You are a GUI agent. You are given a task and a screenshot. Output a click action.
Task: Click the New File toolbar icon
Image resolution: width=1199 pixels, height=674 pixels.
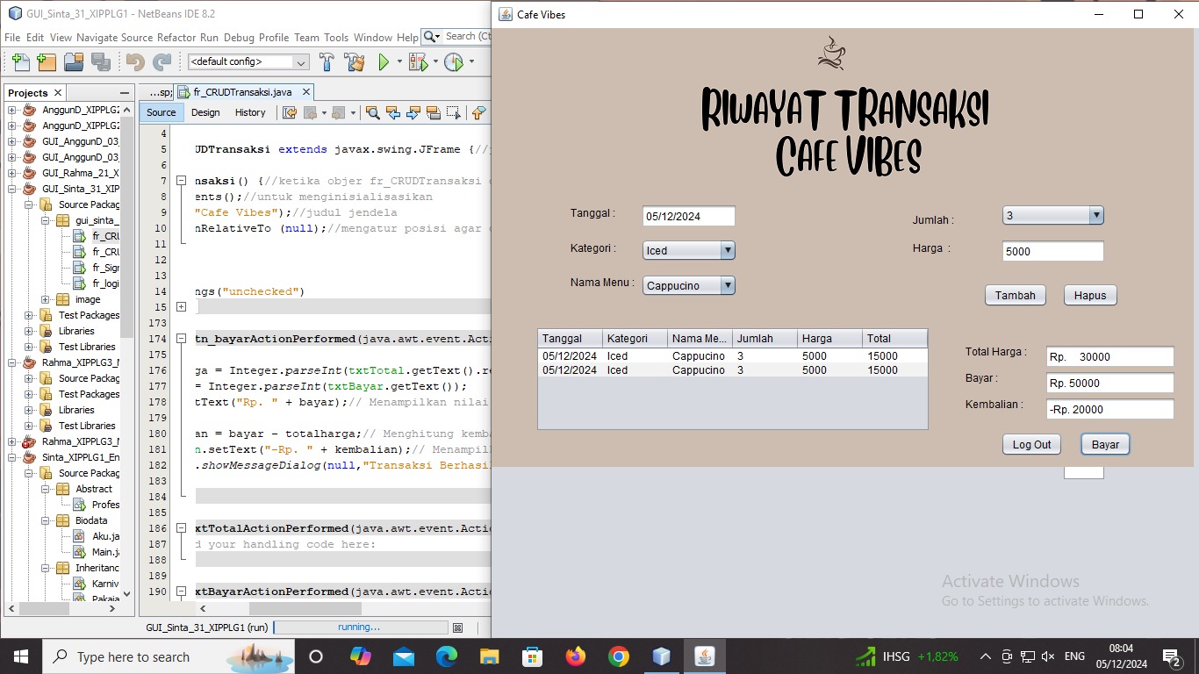coord(21,62)
